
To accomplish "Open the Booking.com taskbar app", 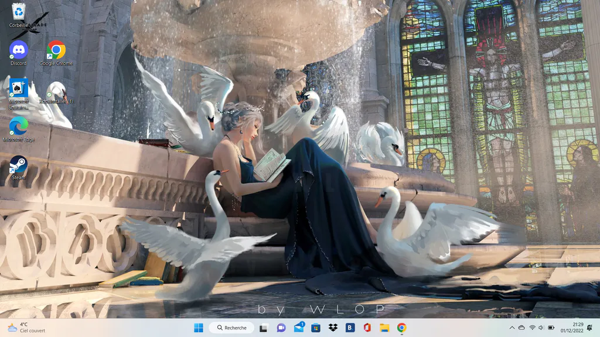I will [350, 328].
